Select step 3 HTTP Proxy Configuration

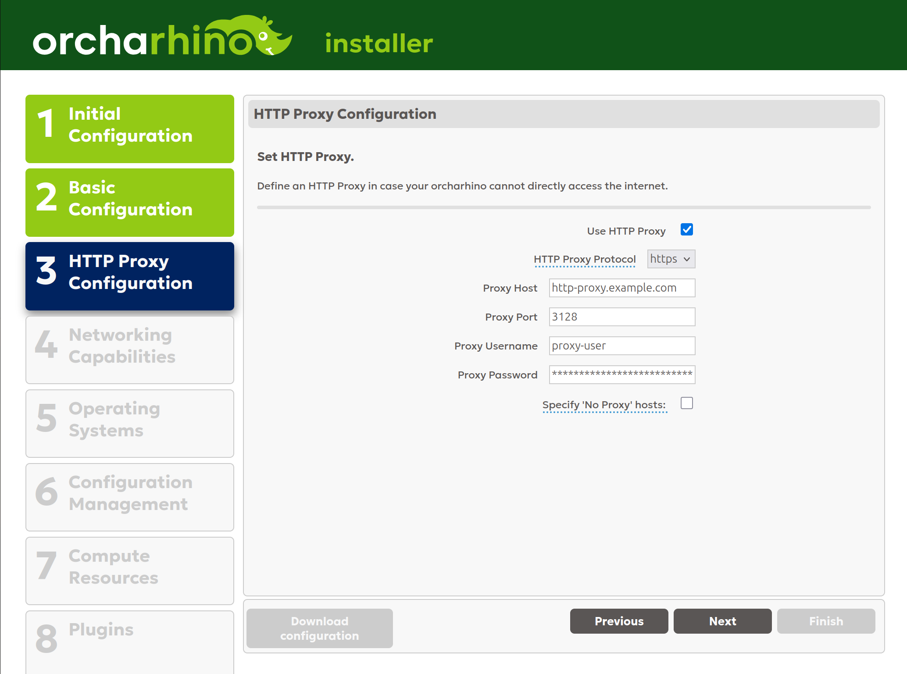pyautogui.click(x=129, y=276)
